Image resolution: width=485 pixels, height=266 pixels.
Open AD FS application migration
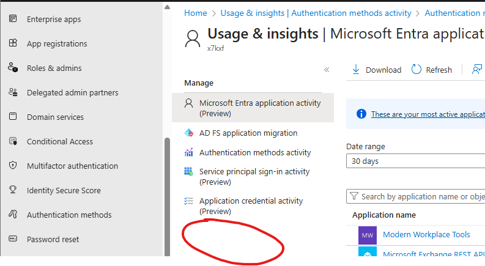(x=248, y=133)
